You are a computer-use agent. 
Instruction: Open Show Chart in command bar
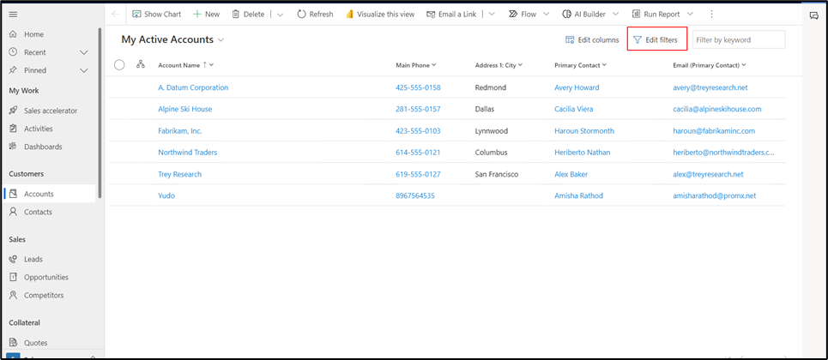pos(155,15)
